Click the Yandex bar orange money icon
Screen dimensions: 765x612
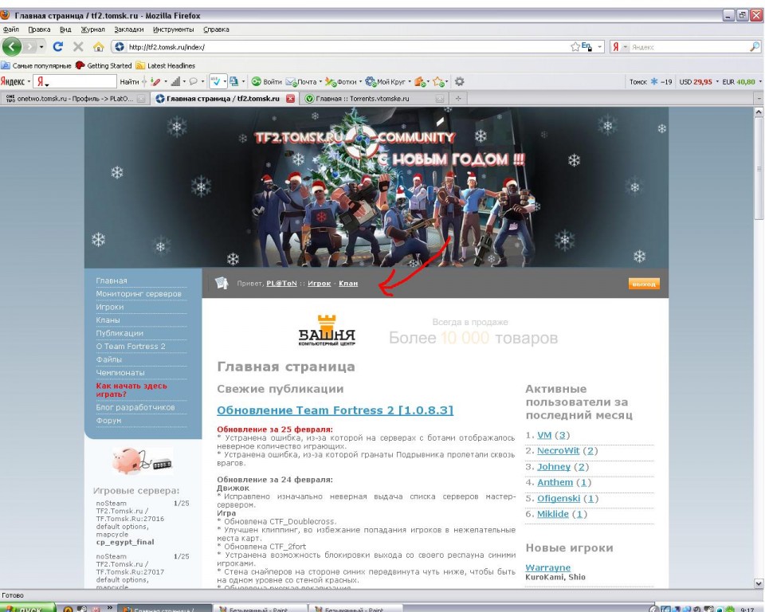pos(420,81)
